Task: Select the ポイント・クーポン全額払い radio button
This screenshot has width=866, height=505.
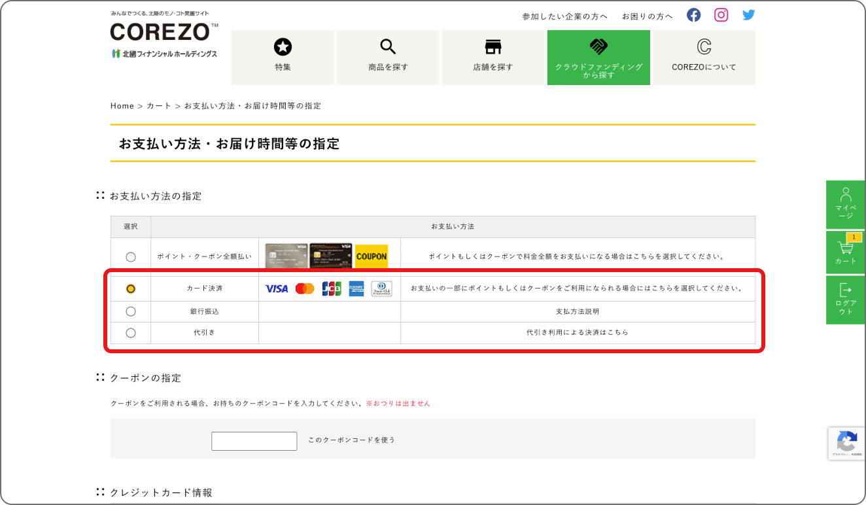Action: tap(131, 257)
